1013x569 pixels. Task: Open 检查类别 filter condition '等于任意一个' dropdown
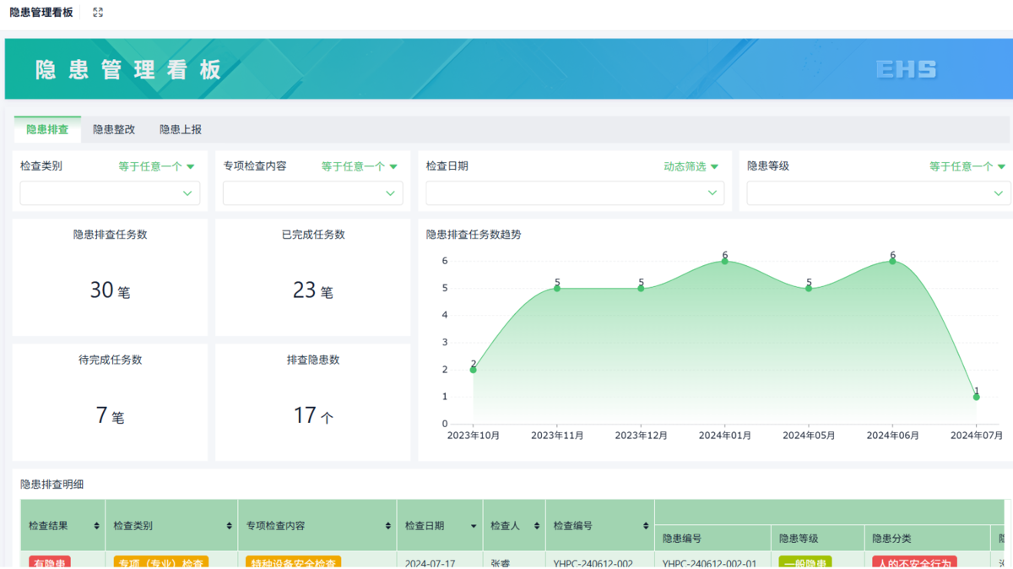157,166
